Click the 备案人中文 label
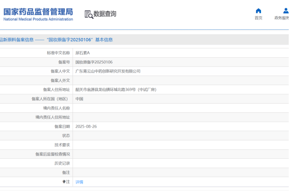Image resolution: width=289 pixels, height=192 pixels. pyautogui.click(x=60, y=71)
